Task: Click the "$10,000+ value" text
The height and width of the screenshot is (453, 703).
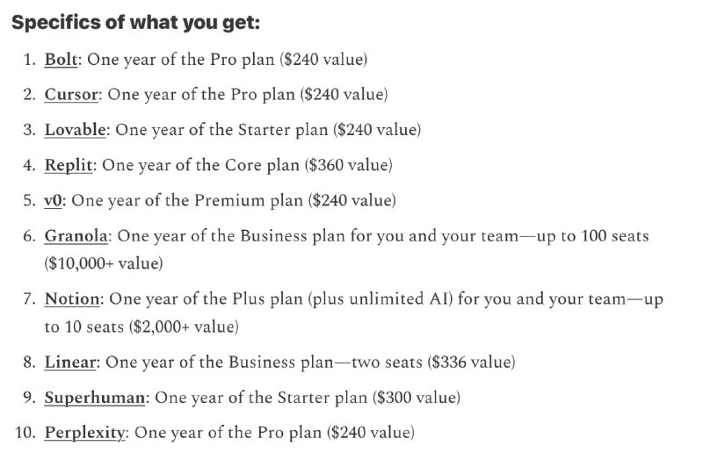Action: 104,263
